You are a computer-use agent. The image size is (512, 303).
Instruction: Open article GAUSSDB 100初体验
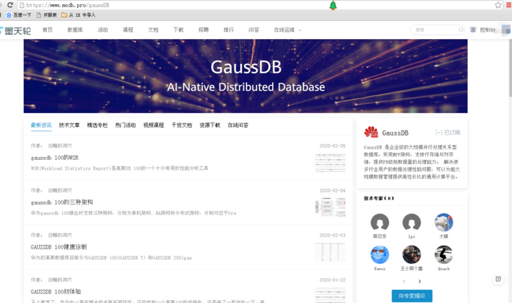click(x=56, y=292)
